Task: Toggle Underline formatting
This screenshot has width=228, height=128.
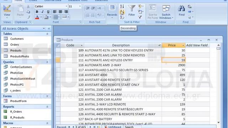Action: 48,12
